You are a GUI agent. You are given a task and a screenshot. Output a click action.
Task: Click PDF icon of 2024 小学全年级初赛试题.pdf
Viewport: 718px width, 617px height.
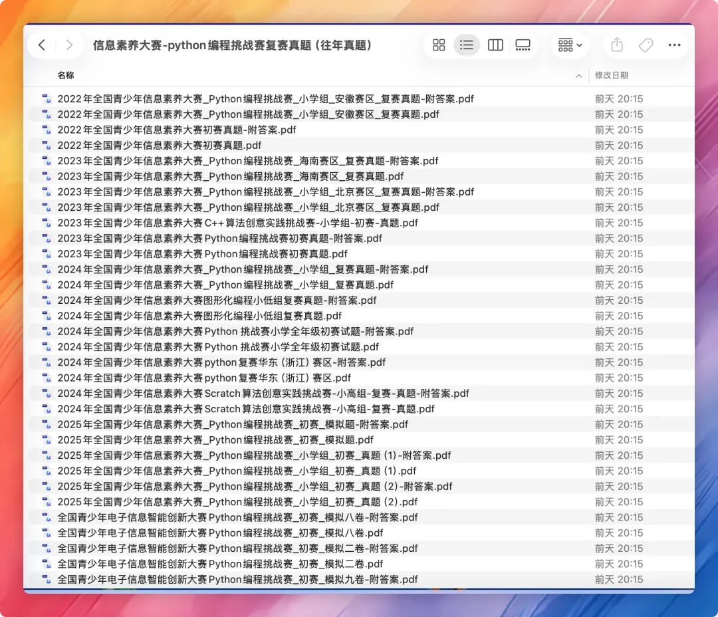[47, 347]
